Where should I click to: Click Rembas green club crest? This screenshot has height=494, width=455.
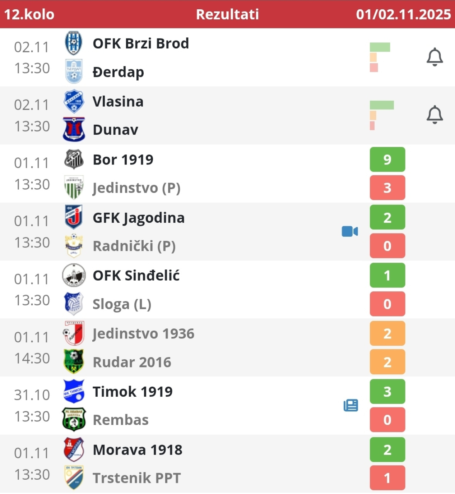[73, 420]
